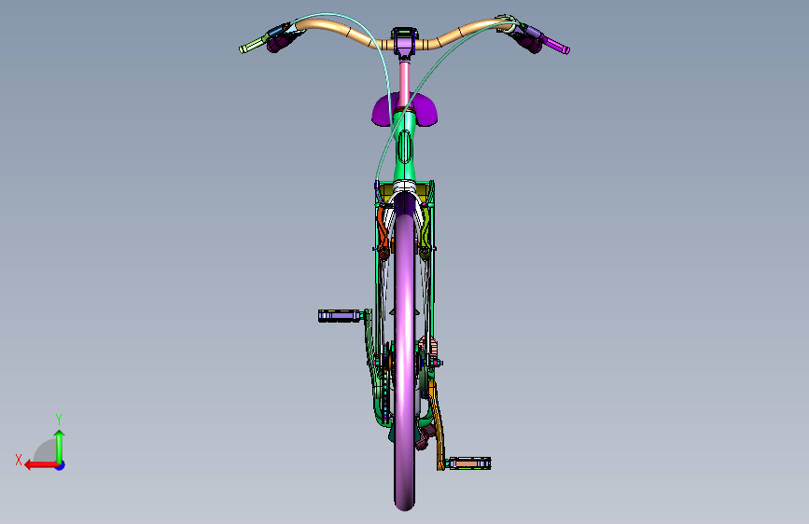Pick the yellow-green brake arm beside the tire
Viewport: 809px width, 524px height.
[x=425, y=233]
